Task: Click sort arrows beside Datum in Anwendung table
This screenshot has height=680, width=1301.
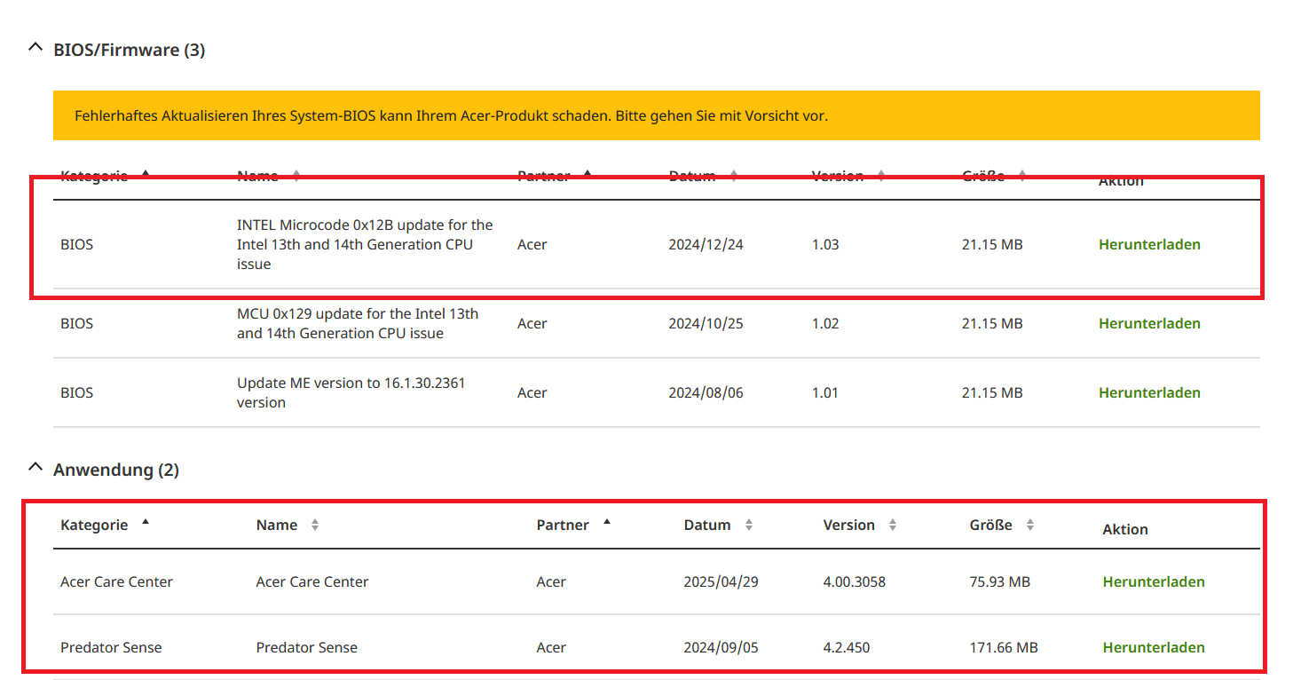Action: (x=748, y=526)
